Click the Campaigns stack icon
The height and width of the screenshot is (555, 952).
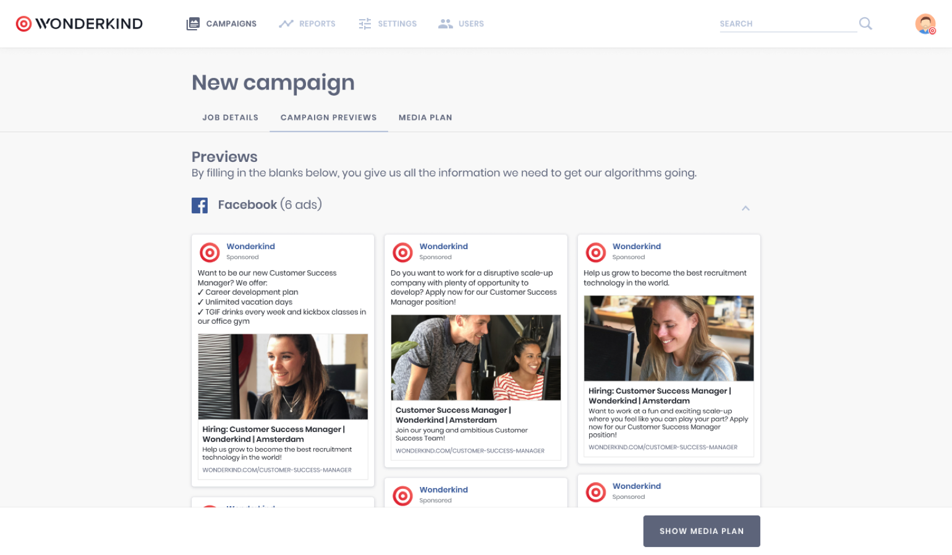pos(193,23)
